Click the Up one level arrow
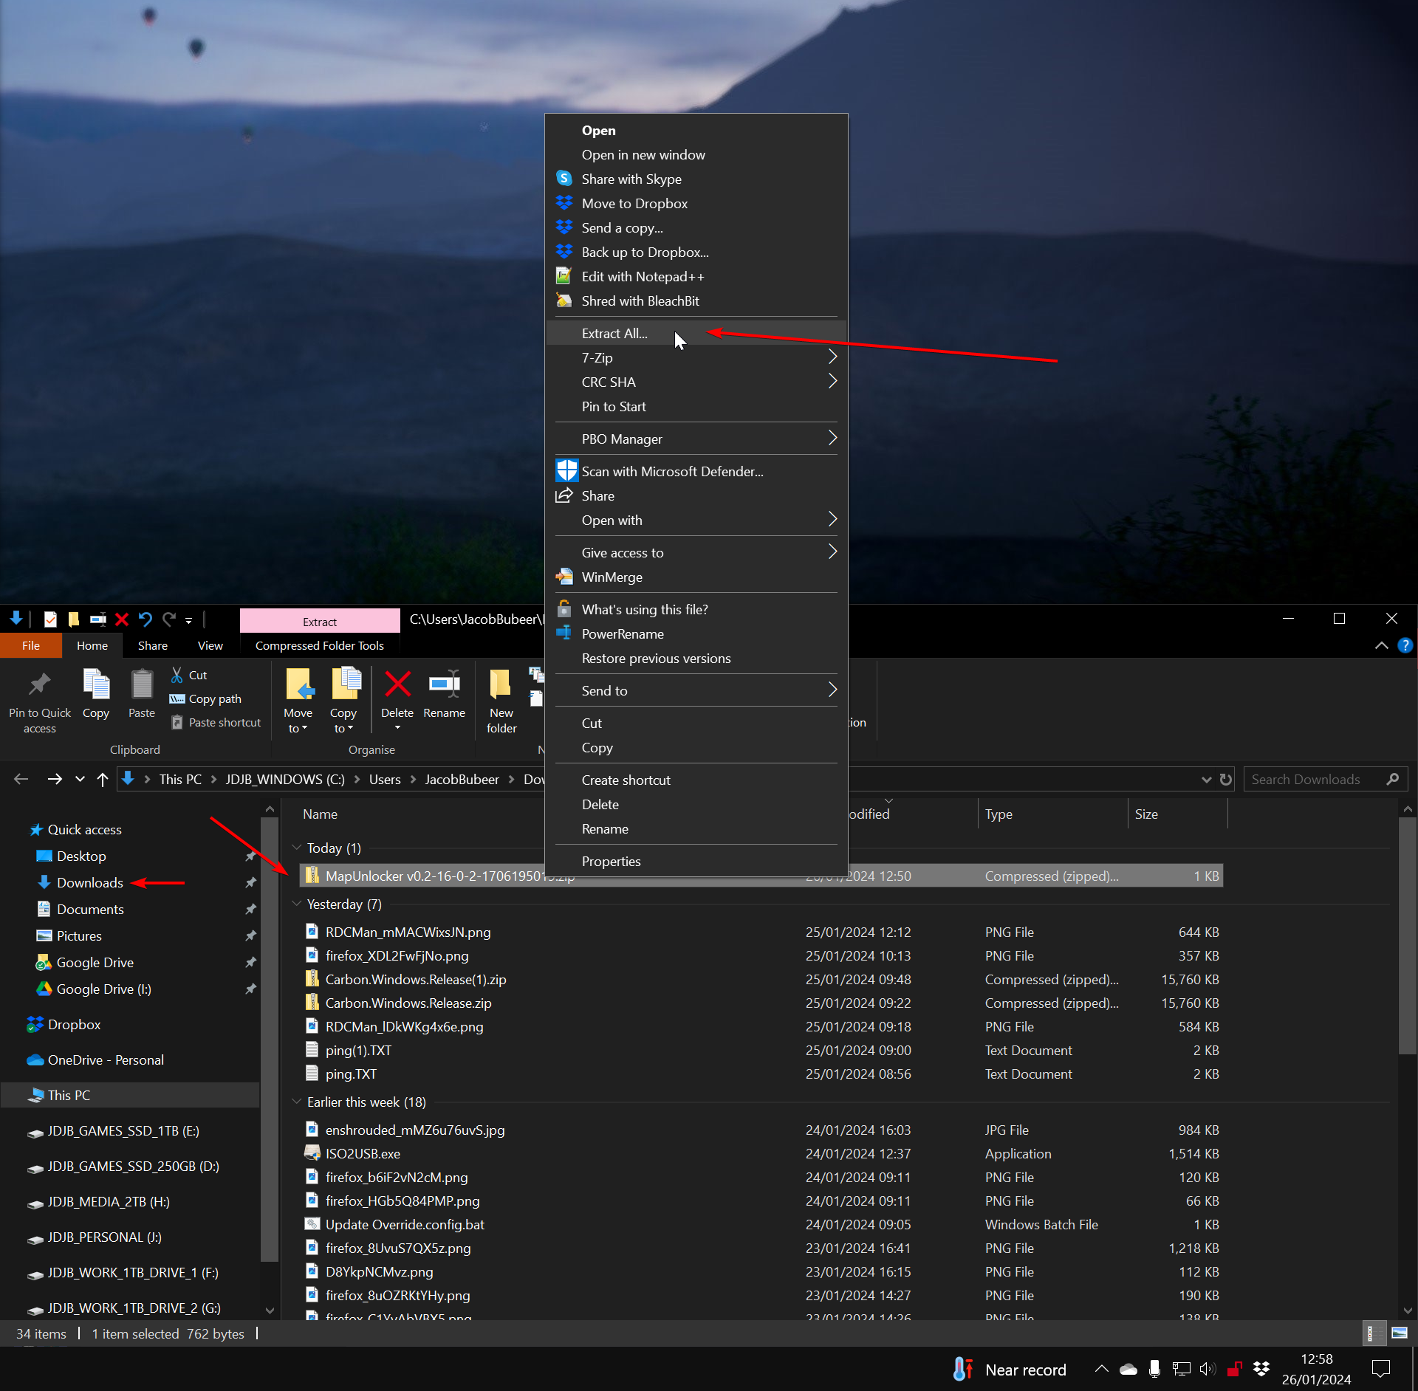1418x1391 pixels. coord(103,779)
